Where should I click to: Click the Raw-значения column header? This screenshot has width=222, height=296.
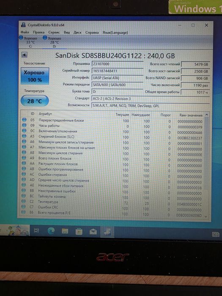pos(191,115)
